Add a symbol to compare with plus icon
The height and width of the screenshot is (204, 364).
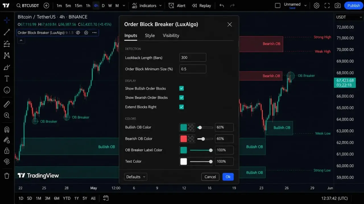(46, 6)
